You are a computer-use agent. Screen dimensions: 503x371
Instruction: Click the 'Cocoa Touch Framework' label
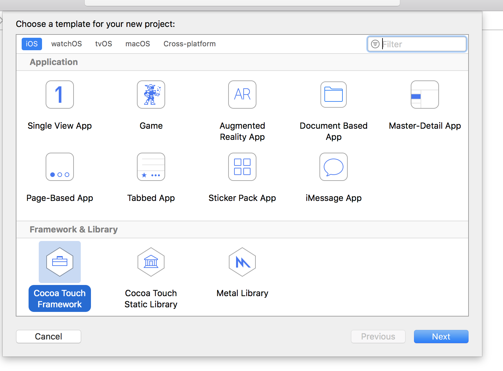pos(60,298)
